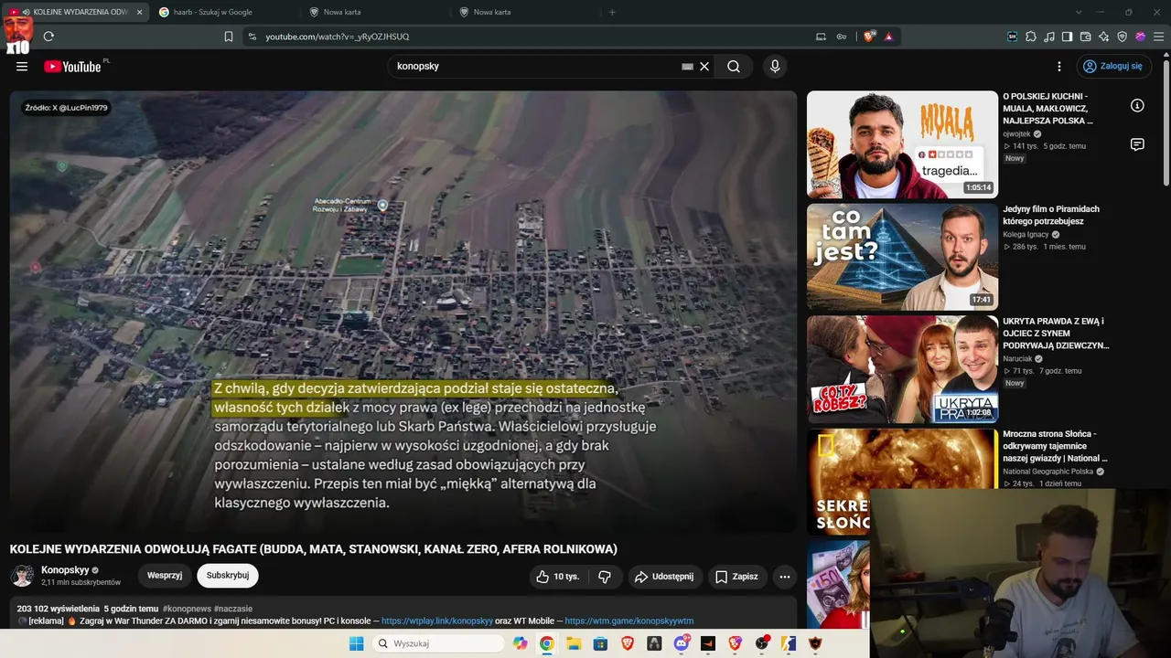
Task: Open Brave VPN shield button
Action: [1123, 37]
